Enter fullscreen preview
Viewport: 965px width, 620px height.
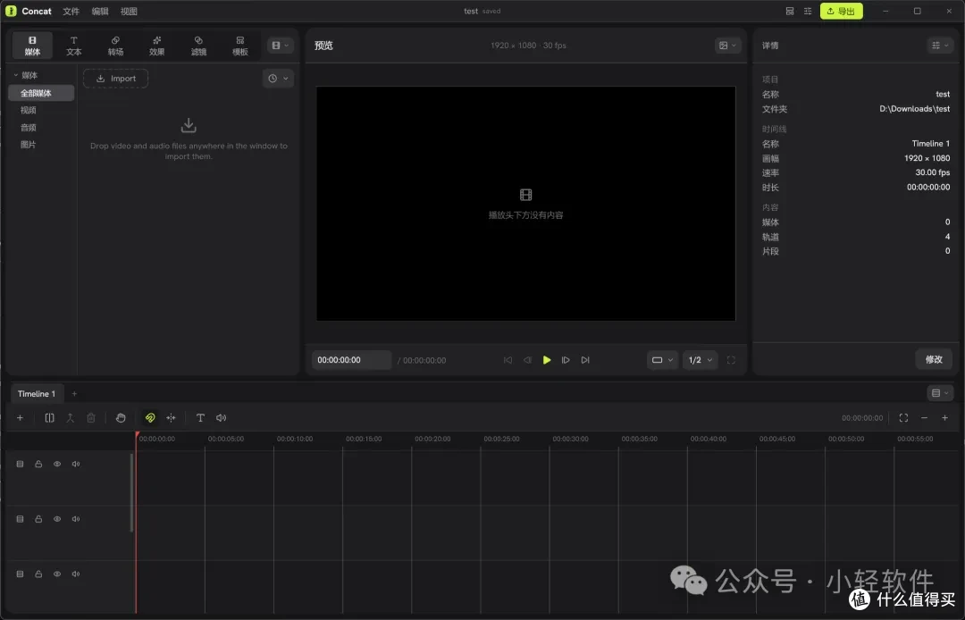731,360
